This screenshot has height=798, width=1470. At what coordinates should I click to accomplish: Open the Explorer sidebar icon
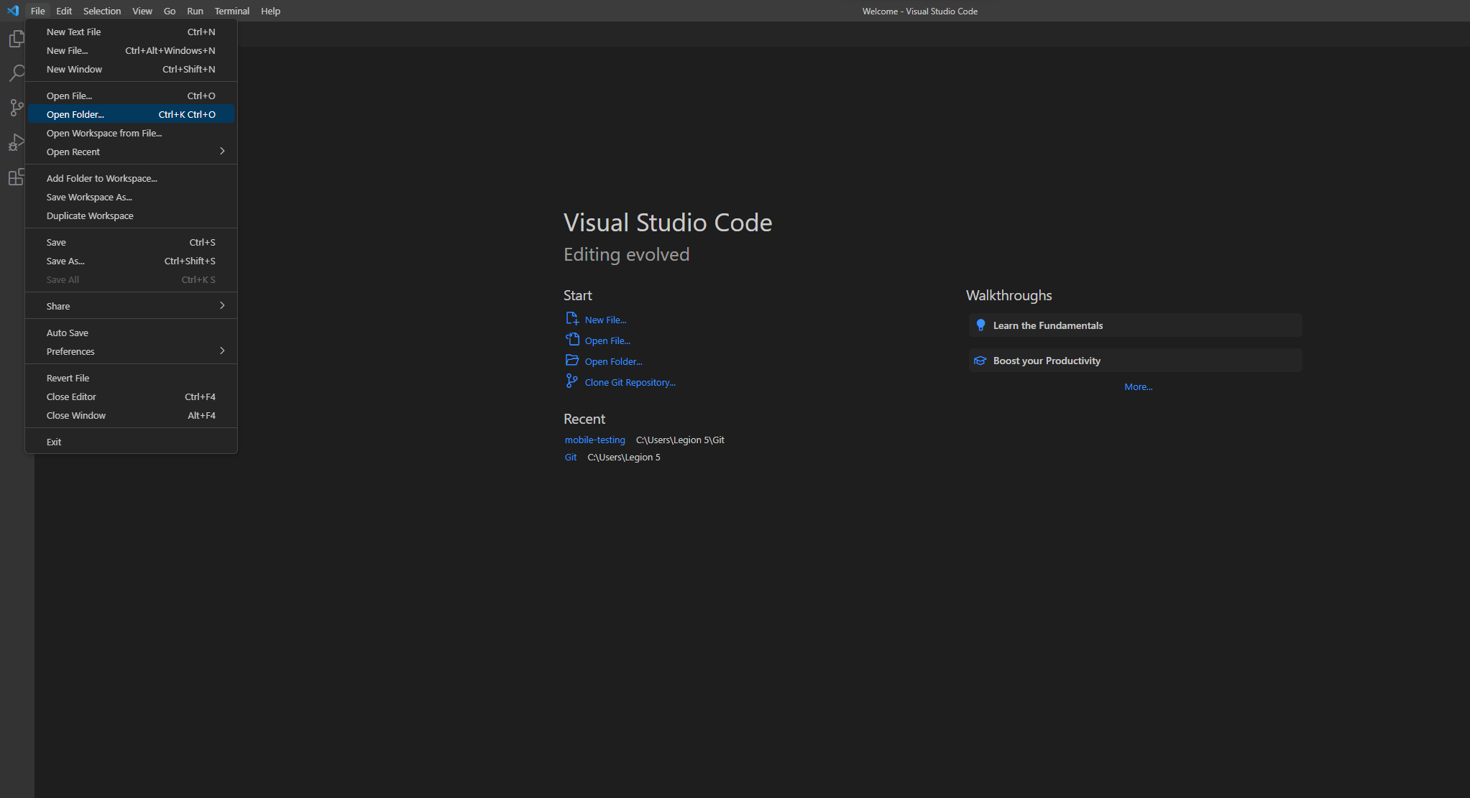pos(17,38)
